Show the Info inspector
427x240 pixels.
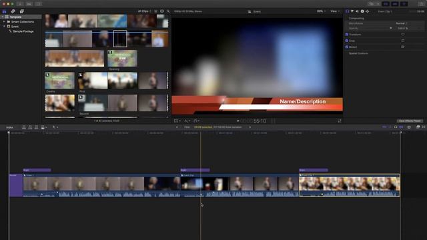(x=362, y=11)
